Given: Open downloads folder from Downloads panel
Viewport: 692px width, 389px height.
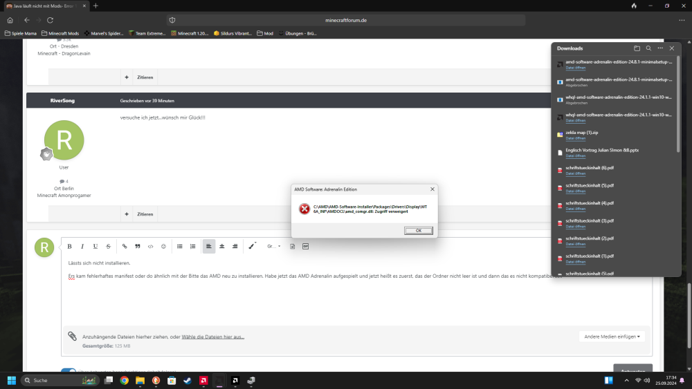Looking at the screenshot, I should click(637, 48).
